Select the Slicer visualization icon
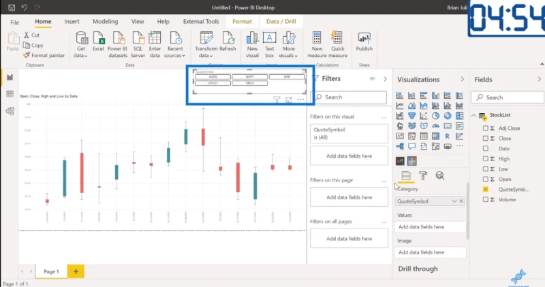Viewport: 545px width, 287px height. pyautogui.click(x=412, y=136)
